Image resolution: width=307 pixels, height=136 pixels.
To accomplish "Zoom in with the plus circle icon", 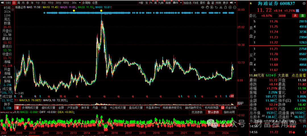I will pyautogui.click(x=230, y=7).
